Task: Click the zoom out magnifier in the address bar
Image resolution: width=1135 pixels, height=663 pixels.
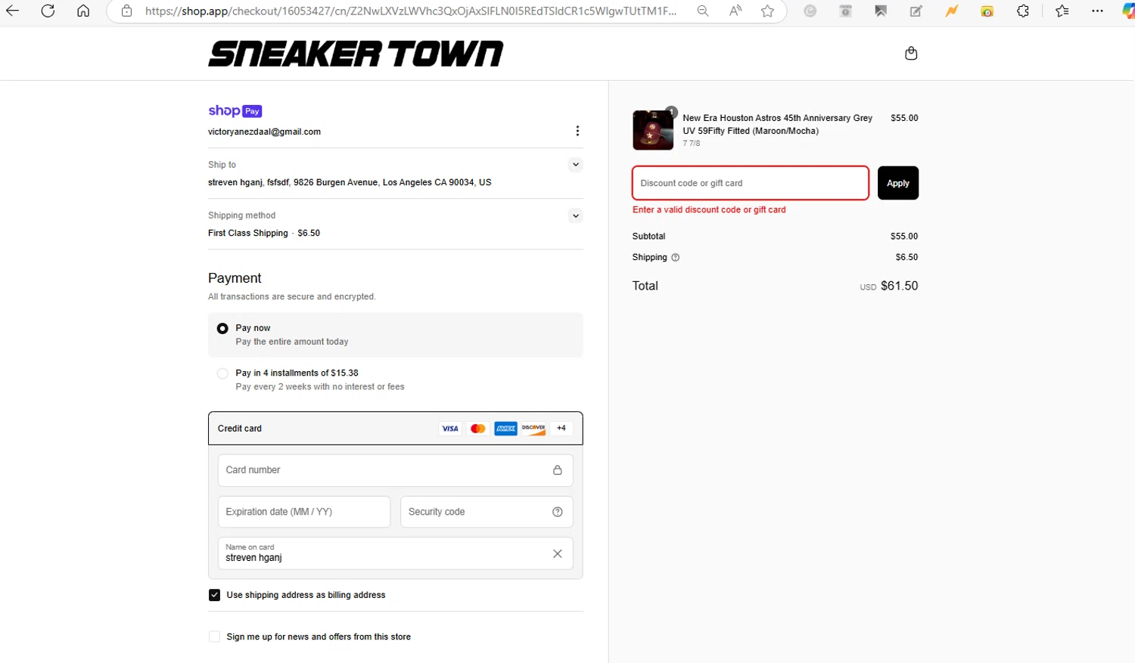Action: click(703, 11)
